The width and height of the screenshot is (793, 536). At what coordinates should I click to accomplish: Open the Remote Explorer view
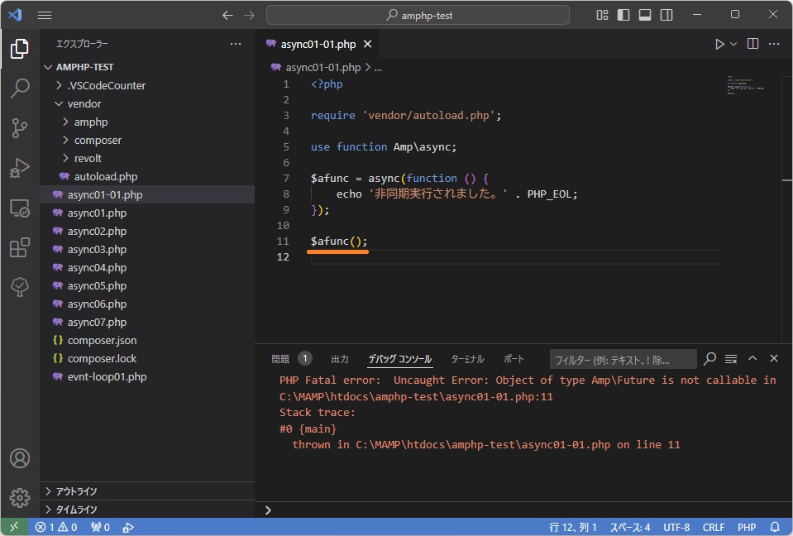[20, 208]
